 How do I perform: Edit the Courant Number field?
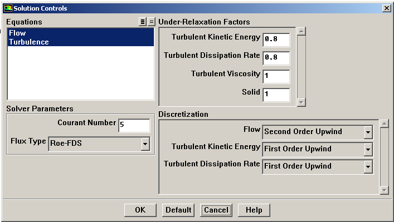[134, 125]
